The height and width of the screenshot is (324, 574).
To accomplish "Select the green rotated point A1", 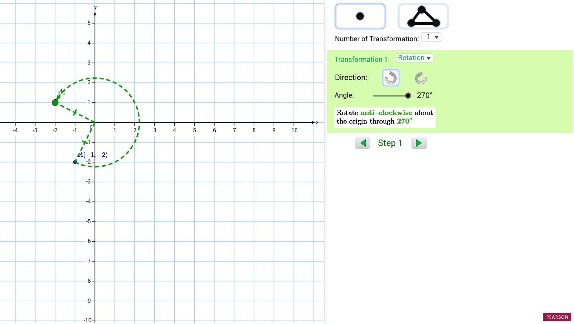I will 55,102.
